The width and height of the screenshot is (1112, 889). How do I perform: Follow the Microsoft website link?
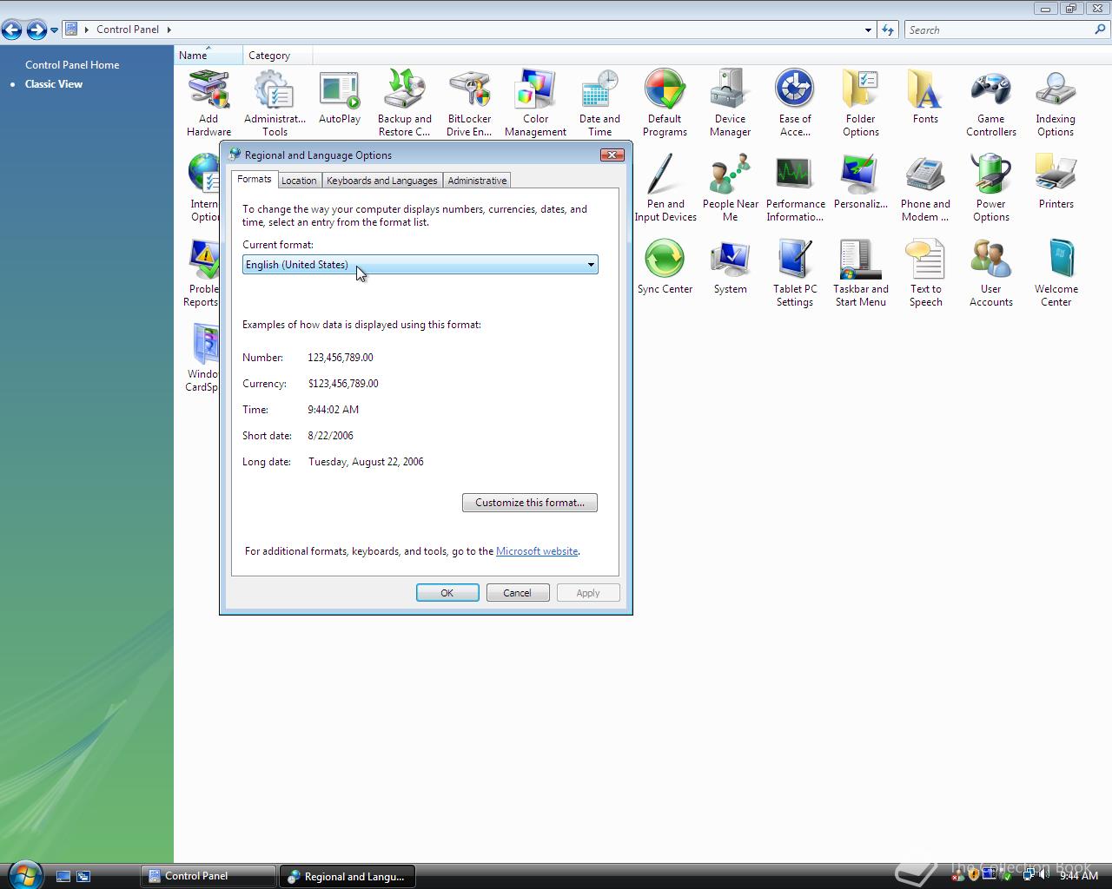(537, 551)
